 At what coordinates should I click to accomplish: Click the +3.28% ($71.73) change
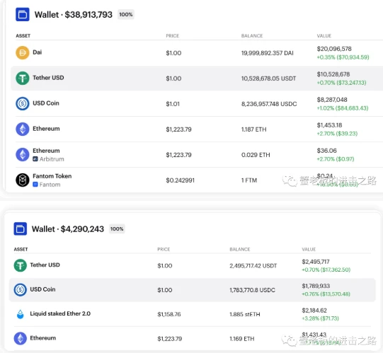pos(320,318)
